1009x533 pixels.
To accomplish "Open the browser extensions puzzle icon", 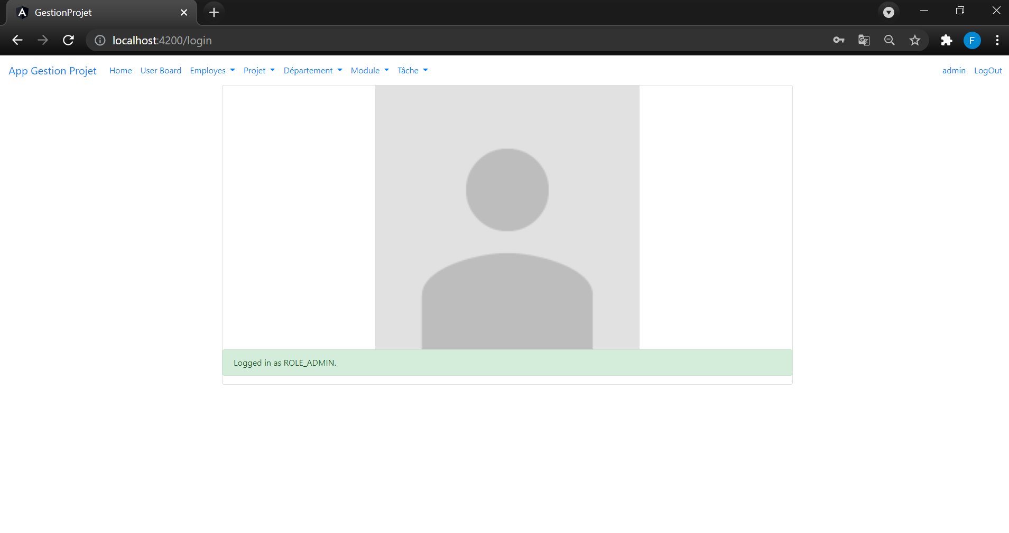I will 946,40.
